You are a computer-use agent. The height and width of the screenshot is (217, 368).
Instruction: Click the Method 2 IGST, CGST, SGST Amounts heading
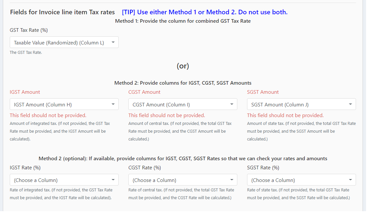tap(183, 83)
